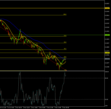
Task: Click the Fibonacci 38.2 level label
Action: pos(65,49)
